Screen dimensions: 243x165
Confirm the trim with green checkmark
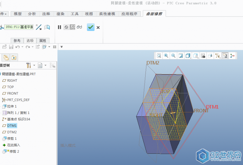coord(91,27)
